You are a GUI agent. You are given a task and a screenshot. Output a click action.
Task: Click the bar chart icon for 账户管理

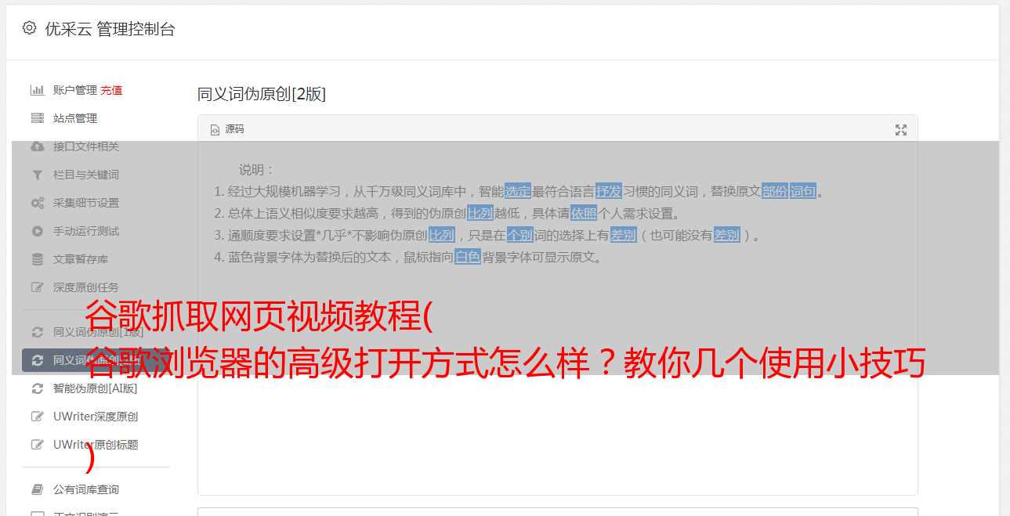[x=37, y=90]
